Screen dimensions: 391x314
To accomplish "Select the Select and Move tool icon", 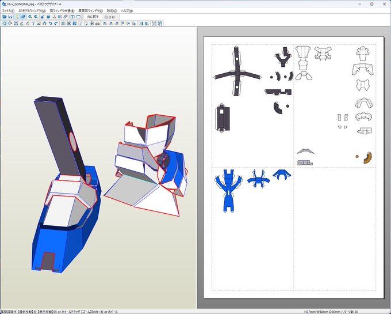I will [4, 24].
